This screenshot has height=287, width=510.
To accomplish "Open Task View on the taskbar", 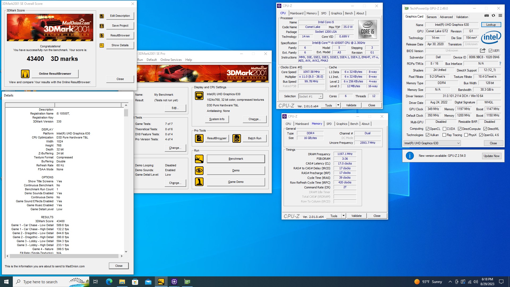I will (96, 282).
